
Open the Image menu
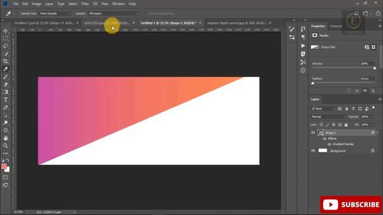tap(37, 4)
